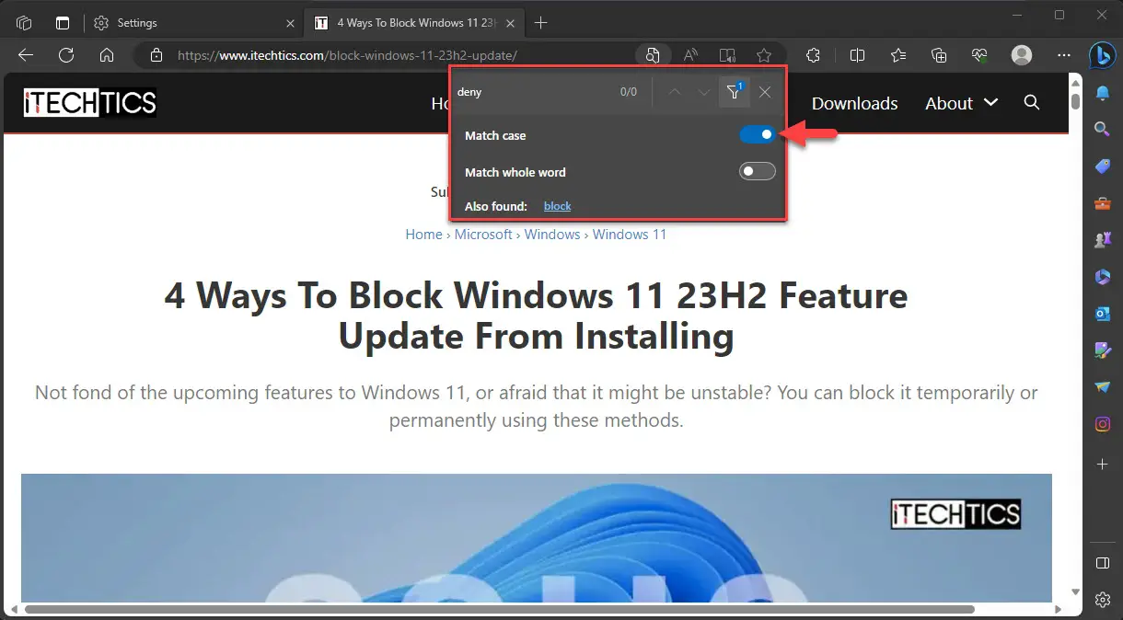Close the itechtics article tab
The width and height of the screenshot is (1123, 620).
coord(511,23)
